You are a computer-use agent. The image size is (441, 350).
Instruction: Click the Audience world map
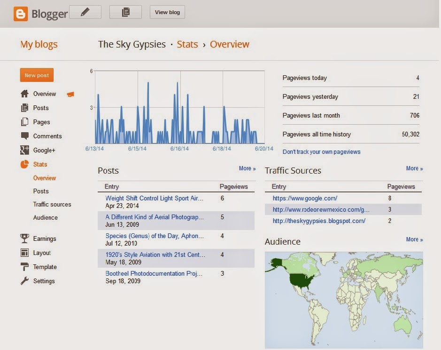coord(344,300)
